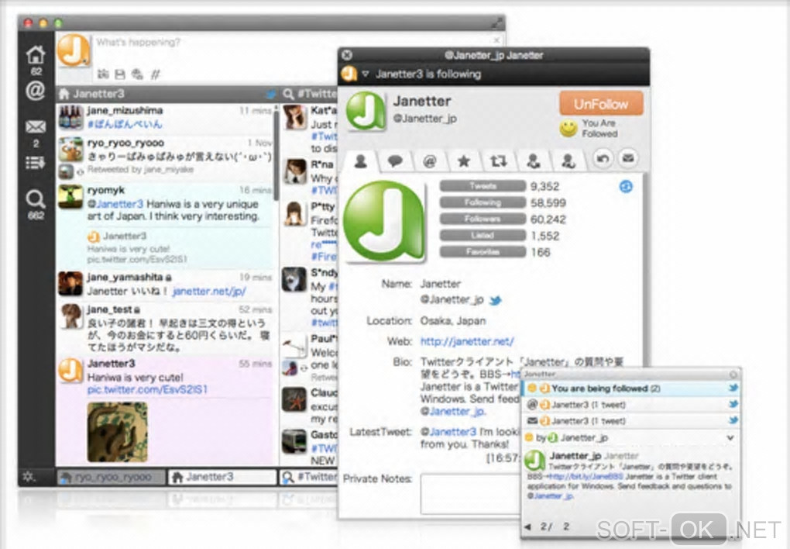Open the Home timeline in the sidebar
790x549 pixels.
[36, 54]
